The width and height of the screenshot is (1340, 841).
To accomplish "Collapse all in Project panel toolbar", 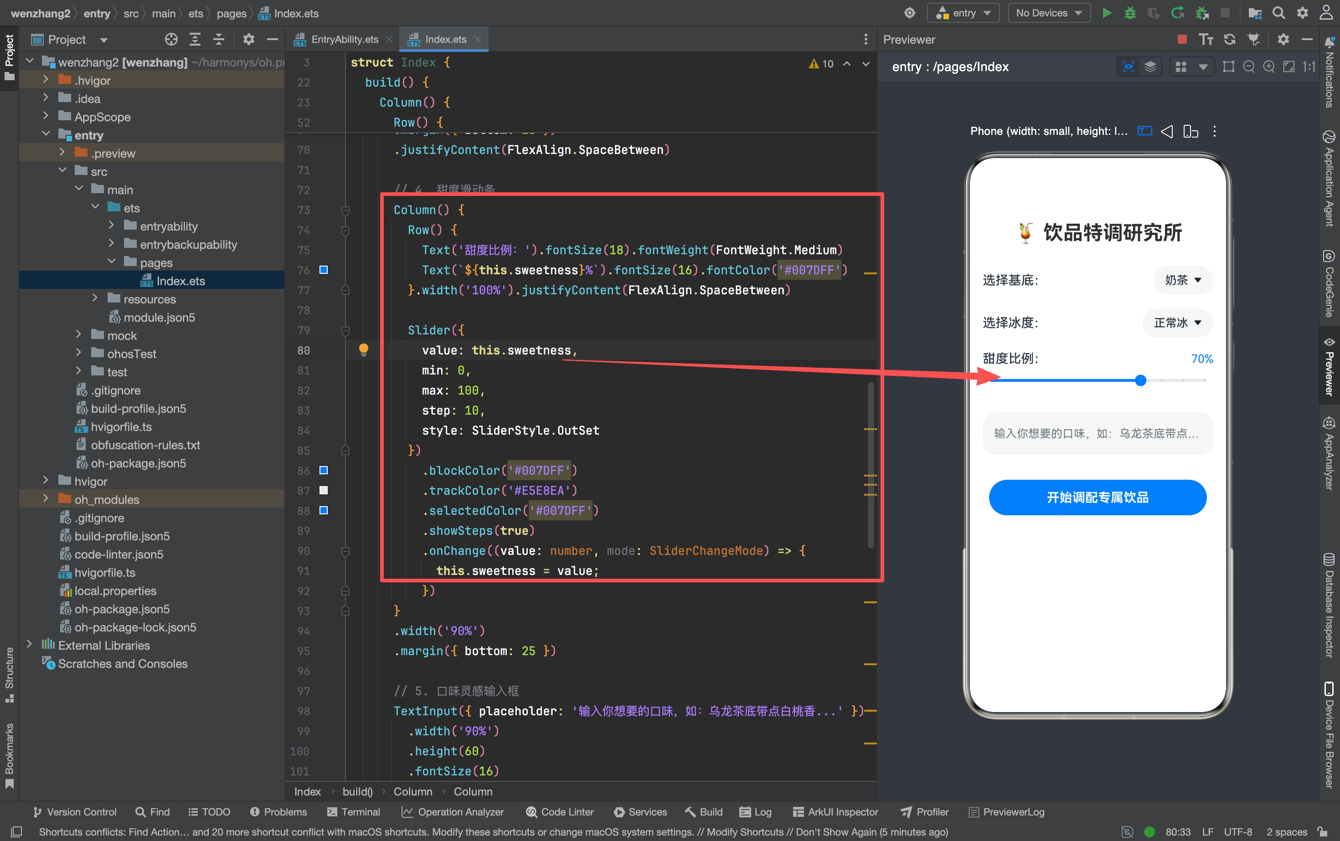I will 219,40.
